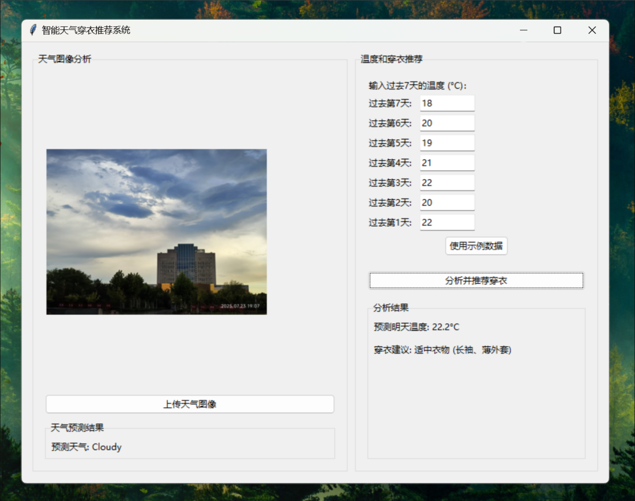The image size is (635, 501).
Task: Select the 过去第6天 field showing 20
Action: tap(446, 123)
